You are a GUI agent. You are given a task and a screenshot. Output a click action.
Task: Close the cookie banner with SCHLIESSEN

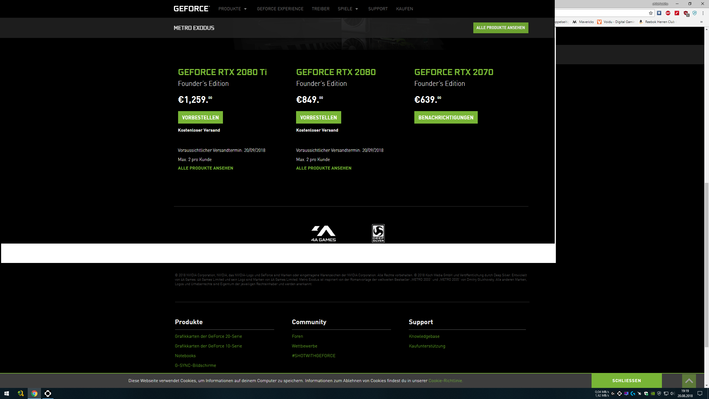(626, 381)
